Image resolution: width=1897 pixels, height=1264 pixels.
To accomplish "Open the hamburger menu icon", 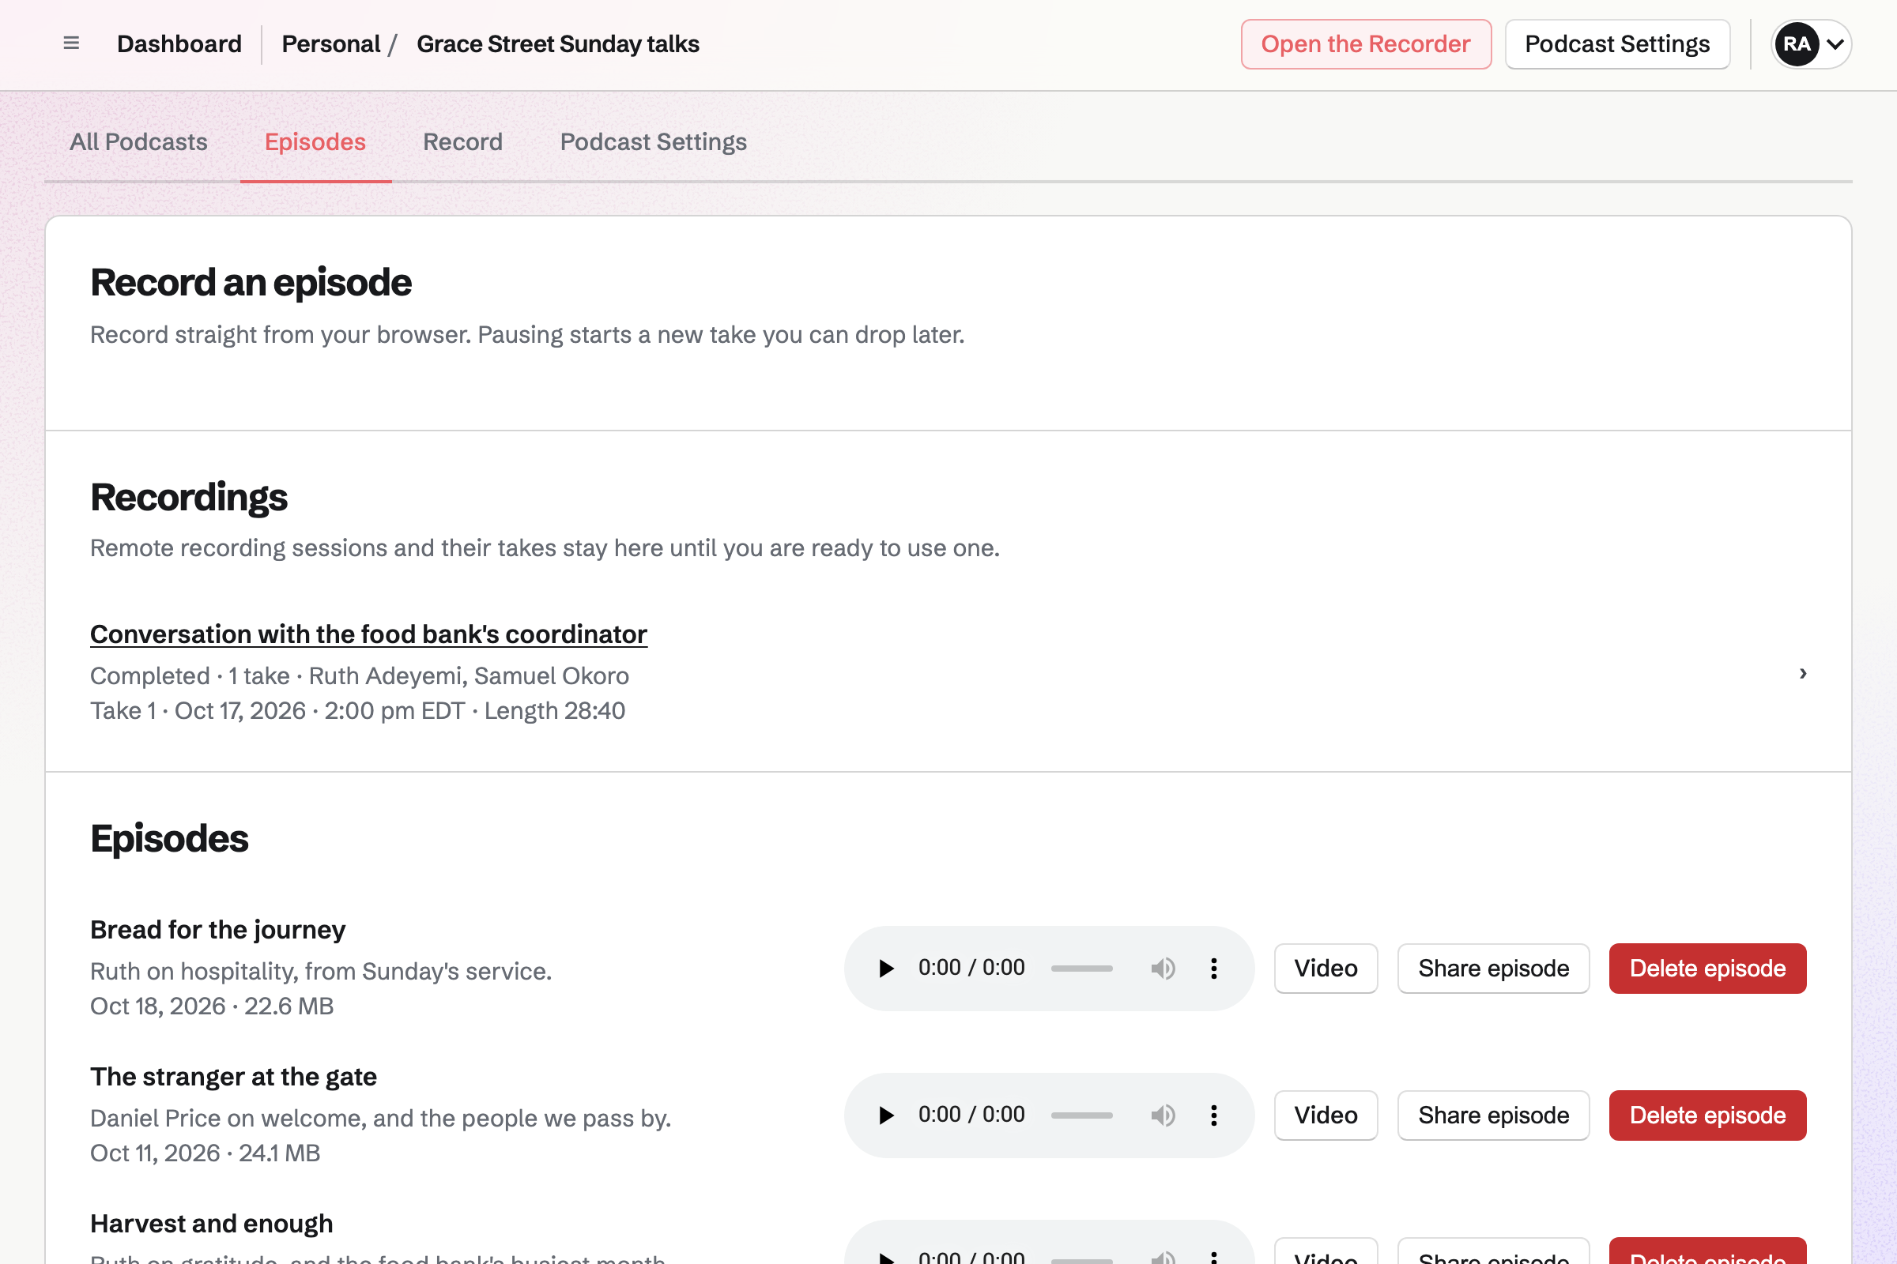I will tap(71, 43).
